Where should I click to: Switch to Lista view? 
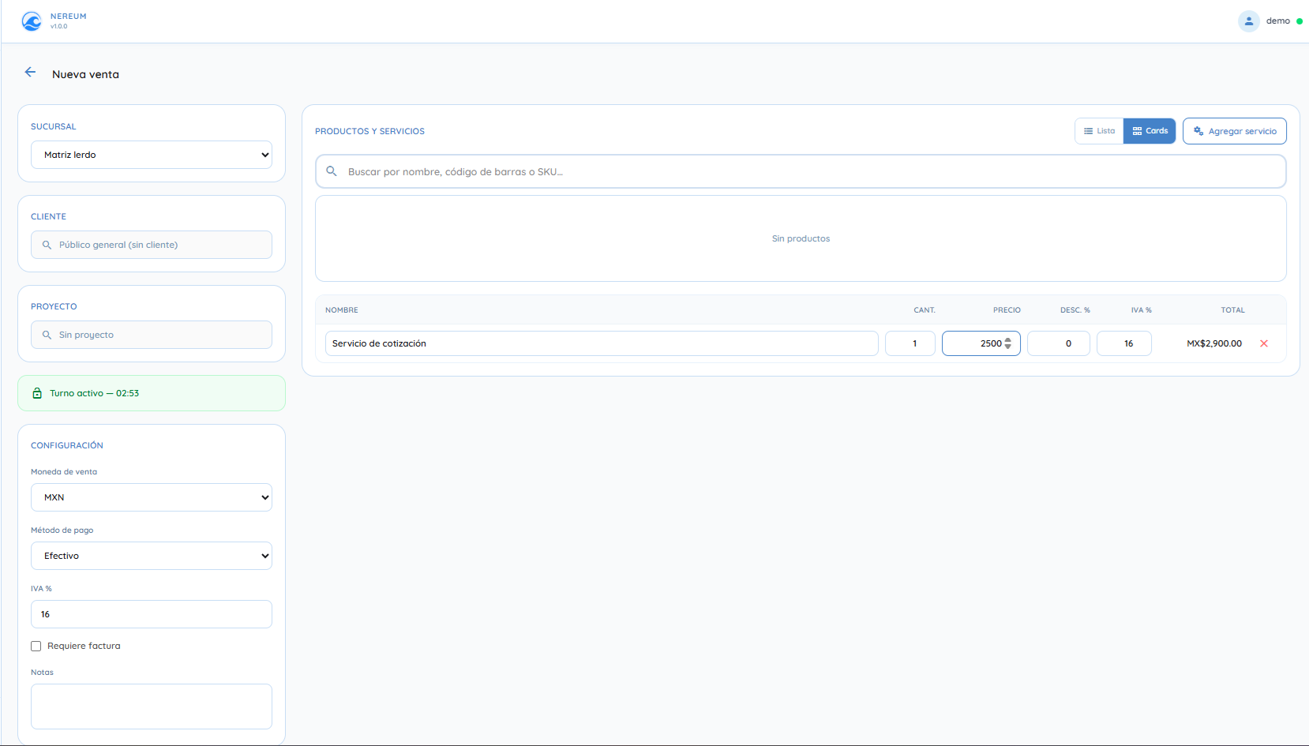click(1099, 131)
